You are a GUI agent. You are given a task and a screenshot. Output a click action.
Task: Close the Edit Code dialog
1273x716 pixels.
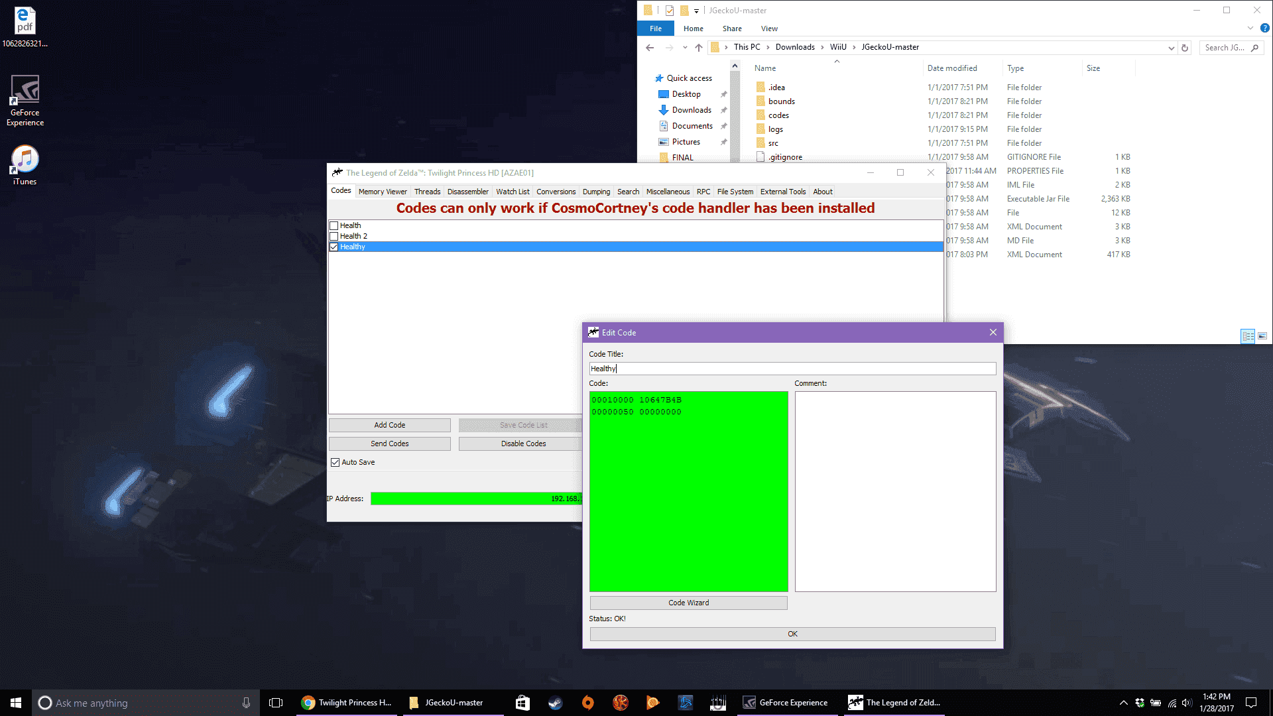pos(993,332)
